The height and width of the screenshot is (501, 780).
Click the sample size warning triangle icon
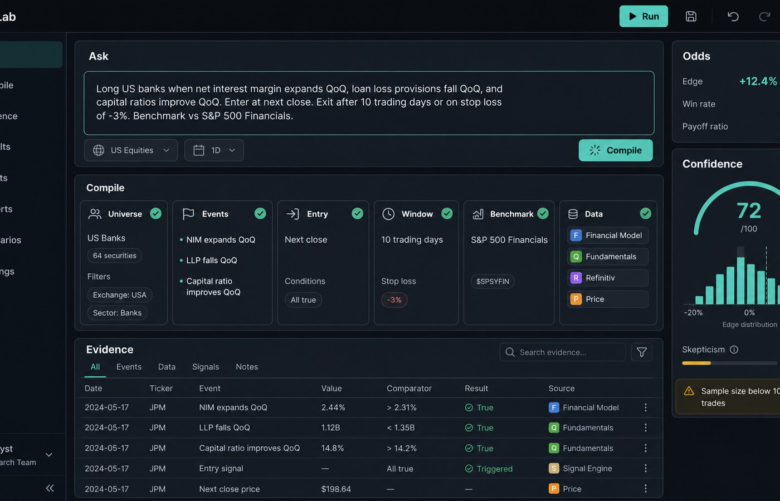(x=689, y=391)
